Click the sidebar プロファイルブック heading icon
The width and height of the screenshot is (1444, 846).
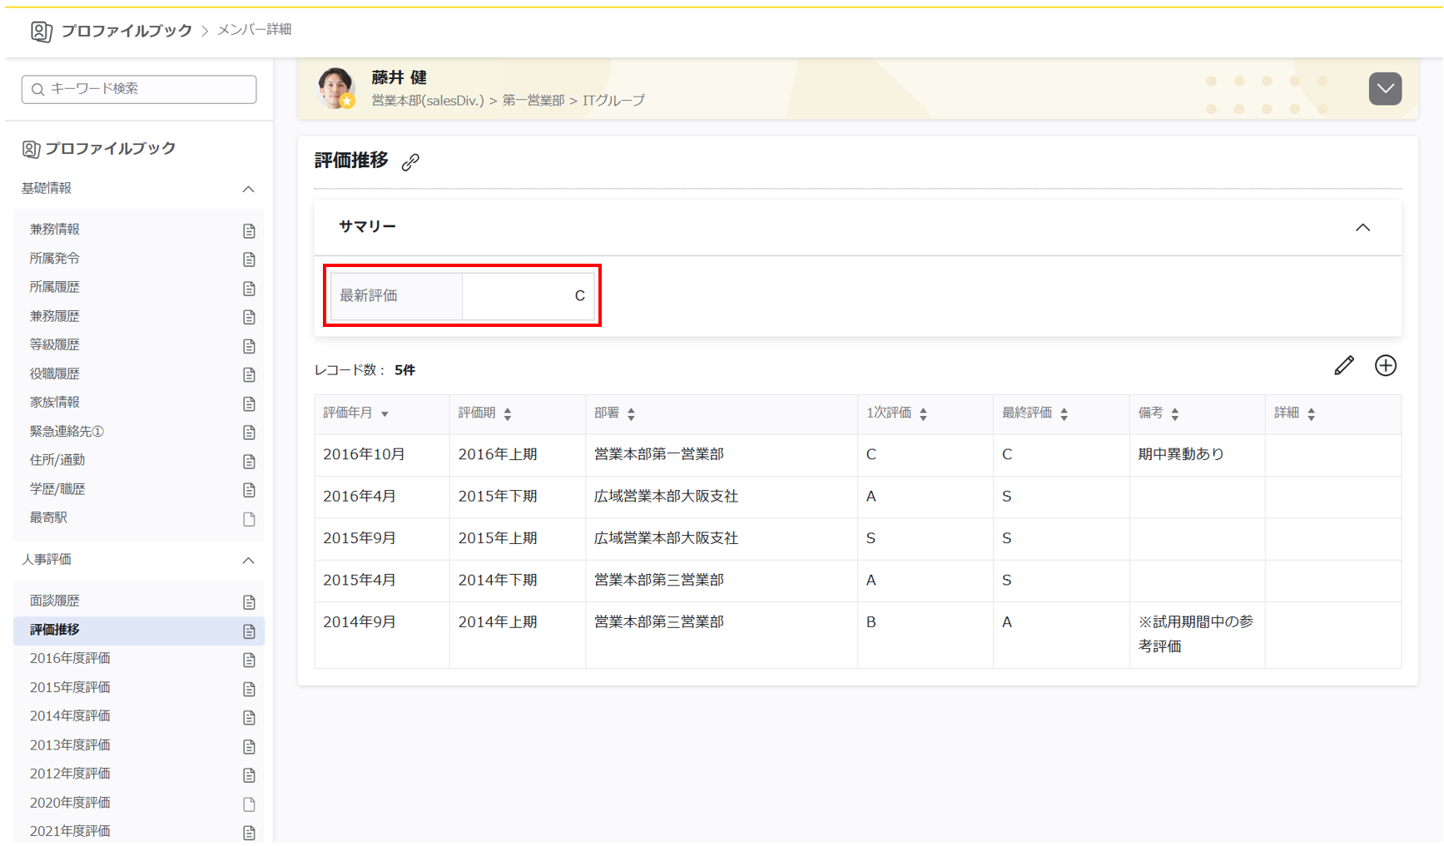(31, 149)
